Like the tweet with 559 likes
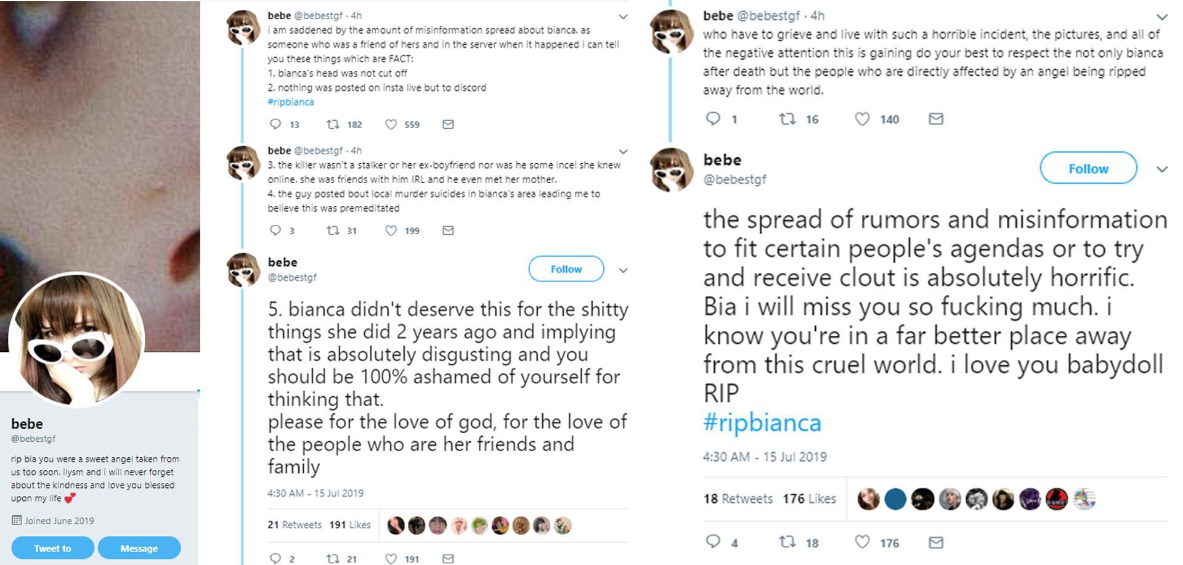The width and height of the screenshot is (1183, 565). click(x=391, y=124)
